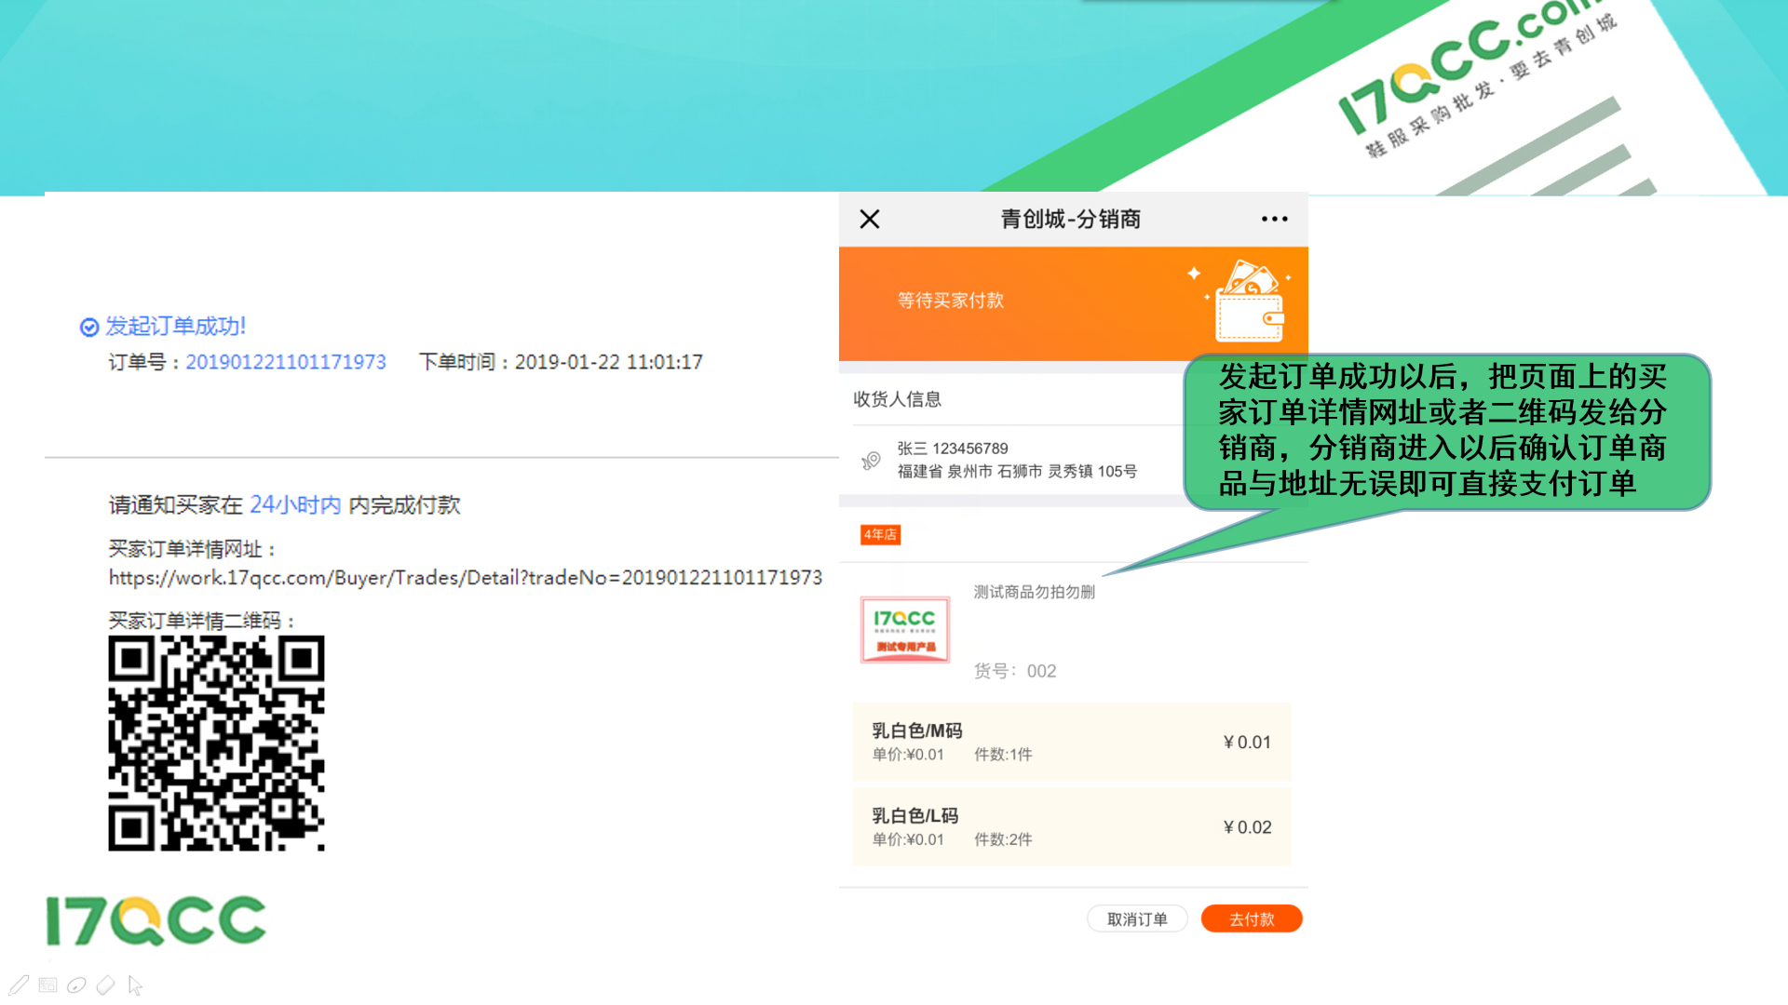Open the three-dot more options menu
Image resolution: width=1788 pixels, height=1005 pixels.
[x=1274, y=219]
